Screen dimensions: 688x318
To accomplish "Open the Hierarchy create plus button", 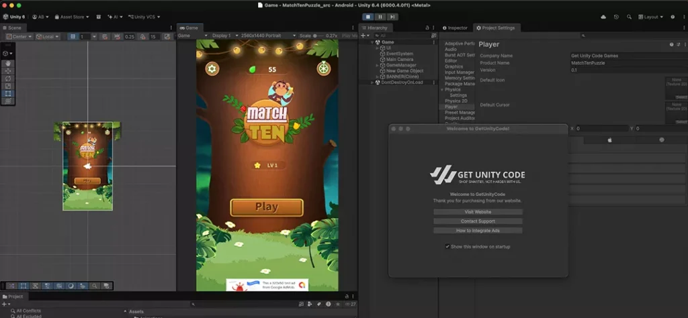I will click(364, 36).
